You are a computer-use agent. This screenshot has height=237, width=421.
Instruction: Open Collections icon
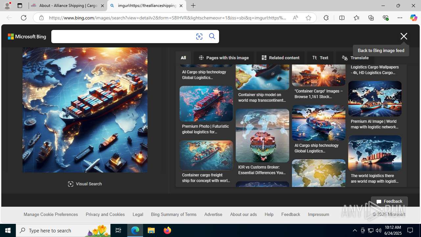pyautogui.click(x=371, y=18)
